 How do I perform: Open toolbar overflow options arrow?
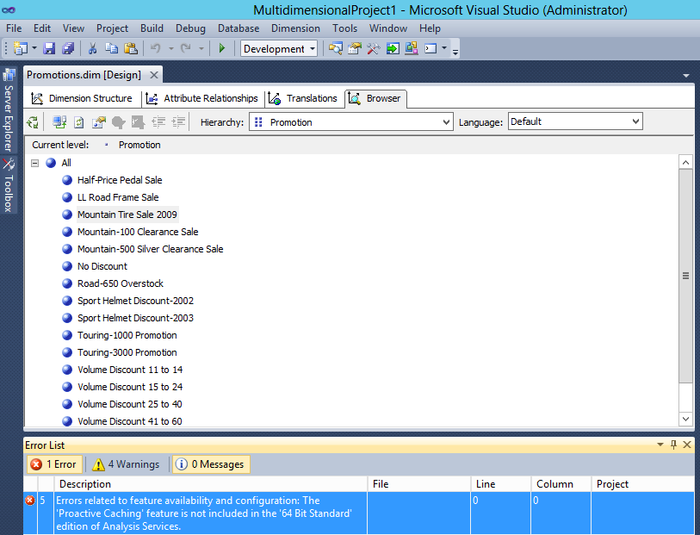pos(455,52)
